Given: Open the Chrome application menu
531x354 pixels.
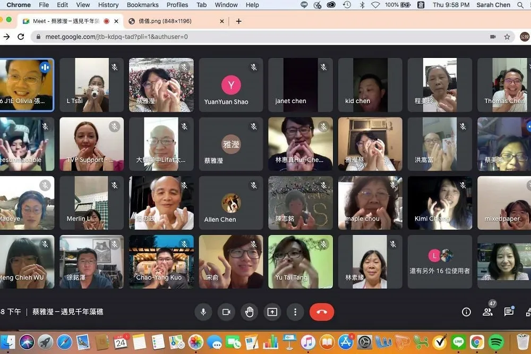Looking at the screenshot, I should (19, 5).
